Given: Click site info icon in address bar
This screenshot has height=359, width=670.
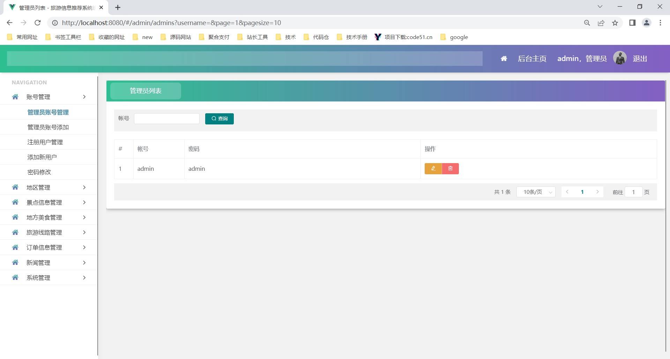Looking at the screenshot, I should pos(55,23).
